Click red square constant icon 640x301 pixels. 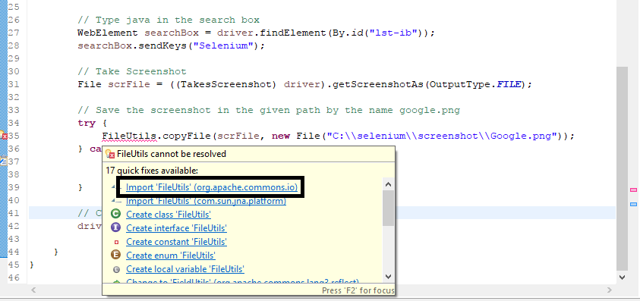pyautogui.click(x=116, y=242)
